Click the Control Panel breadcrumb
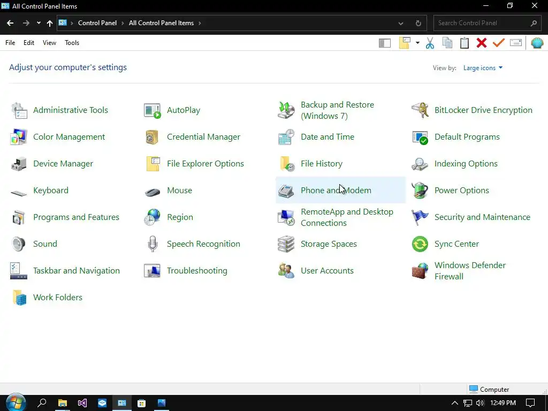The width and height of the screenshot is (548, 411). [97, 23]
